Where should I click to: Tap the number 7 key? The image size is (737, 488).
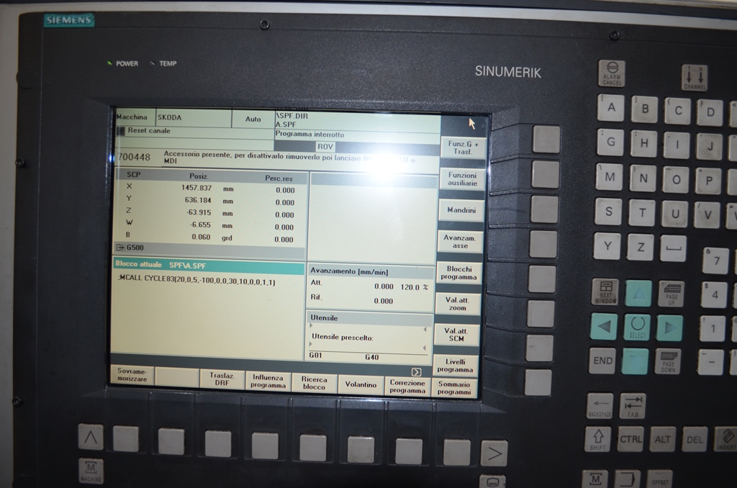716,261
